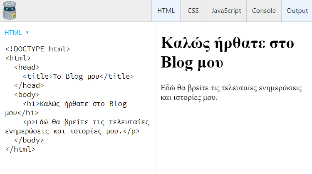Image resolution: width=312 pixels, height=174 pixels.
Task: Click the small arrow beside HTML label
Action: coord(27,32)
